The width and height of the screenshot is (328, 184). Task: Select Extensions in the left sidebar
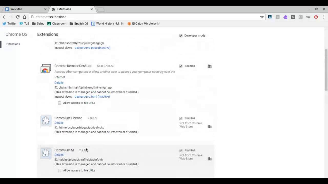pos(13,44)
